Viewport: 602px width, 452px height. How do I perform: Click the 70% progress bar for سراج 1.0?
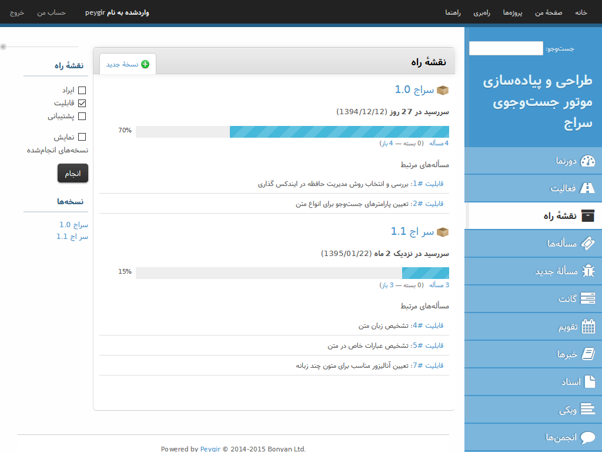pos(292,132)
